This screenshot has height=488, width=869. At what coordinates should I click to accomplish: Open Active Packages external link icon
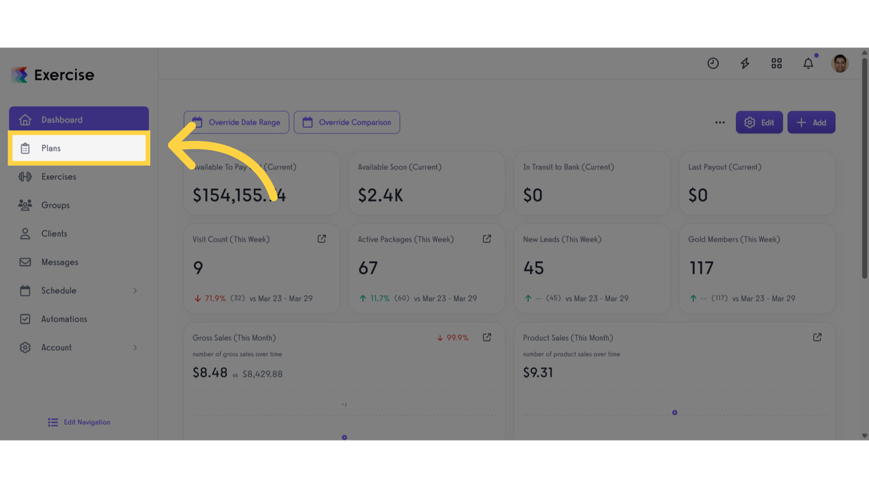[x=487, y=239]
